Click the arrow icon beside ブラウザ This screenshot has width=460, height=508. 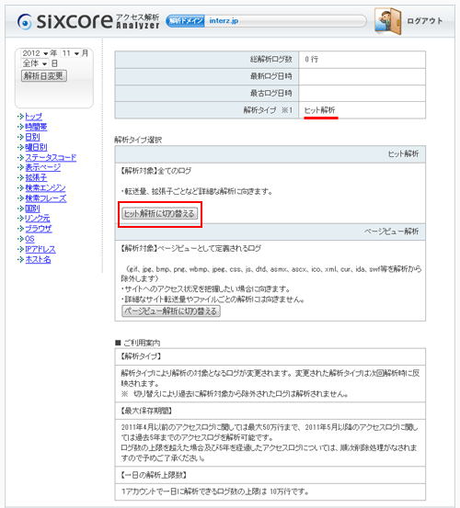(21, 229)
